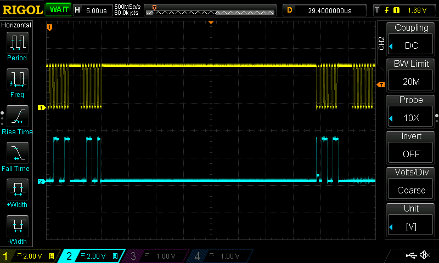Select the Fall Time measurement icon
Viewport: 439px width, 263px height.
(x=18, y=153)
